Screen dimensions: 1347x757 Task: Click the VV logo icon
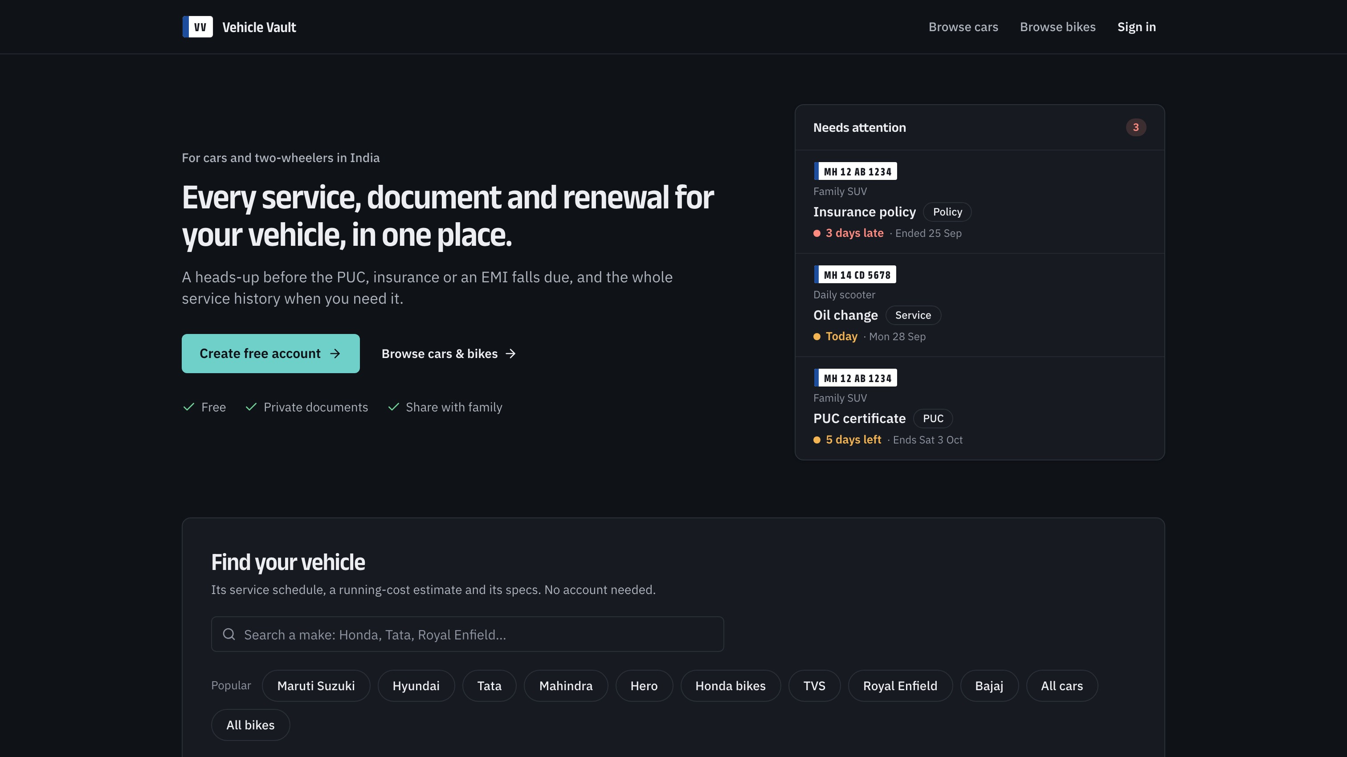pyautogui.click(x=198, y=27)
